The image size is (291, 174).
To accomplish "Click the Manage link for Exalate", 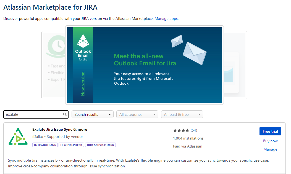I will [x=270, y=149].
